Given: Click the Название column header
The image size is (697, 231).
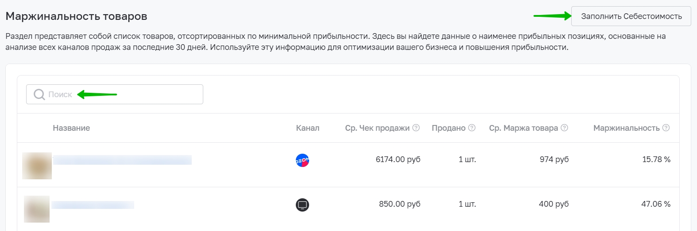Looking at the screenshot, I should [x=71, y=128].
